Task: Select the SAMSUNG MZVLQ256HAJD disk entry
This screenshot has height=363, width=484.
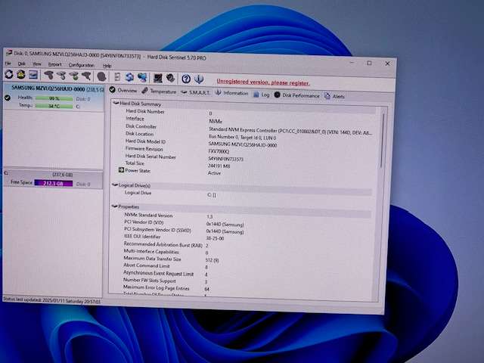Action: click(51, 88)
